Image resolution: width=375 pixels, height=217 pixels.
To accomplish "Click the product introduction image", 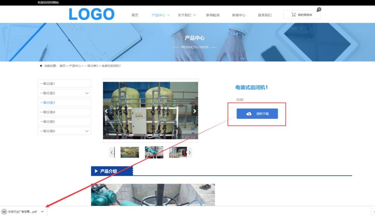I will click(153, 195).
